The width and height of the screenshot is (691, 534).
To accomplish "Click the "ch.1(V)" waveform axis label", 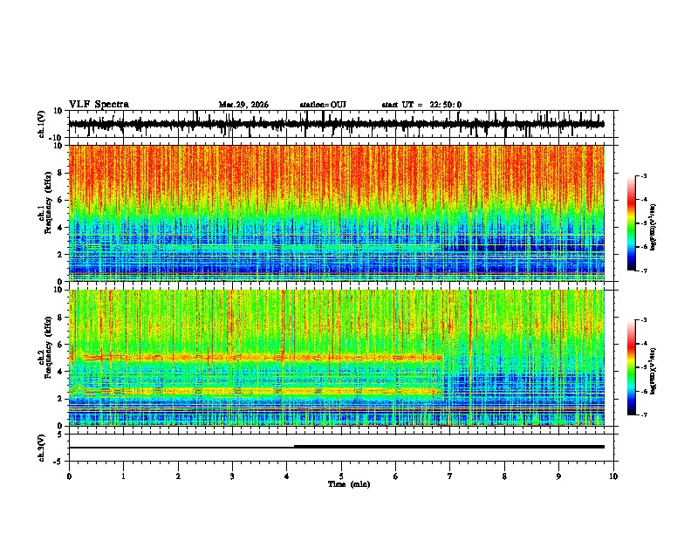I will [42, 124].
